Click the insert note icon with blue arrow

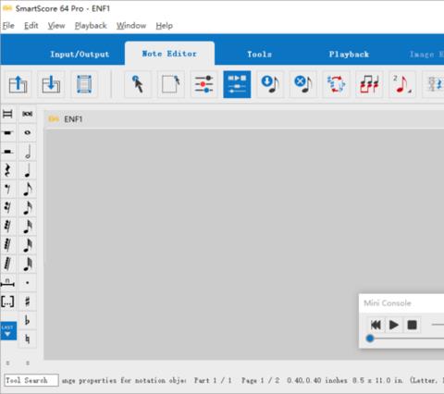coord(270,84)
